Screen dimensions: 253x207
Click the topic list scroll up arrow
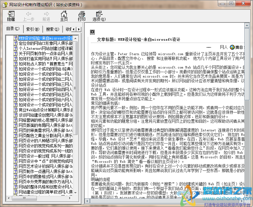point(75,38)
